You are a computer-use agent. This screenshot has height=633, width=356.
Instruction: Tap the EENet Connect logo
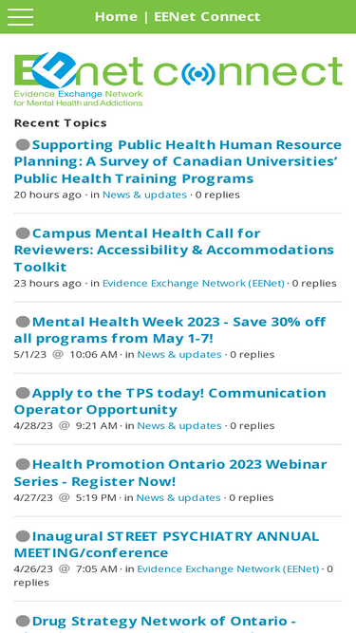(178, 79)
